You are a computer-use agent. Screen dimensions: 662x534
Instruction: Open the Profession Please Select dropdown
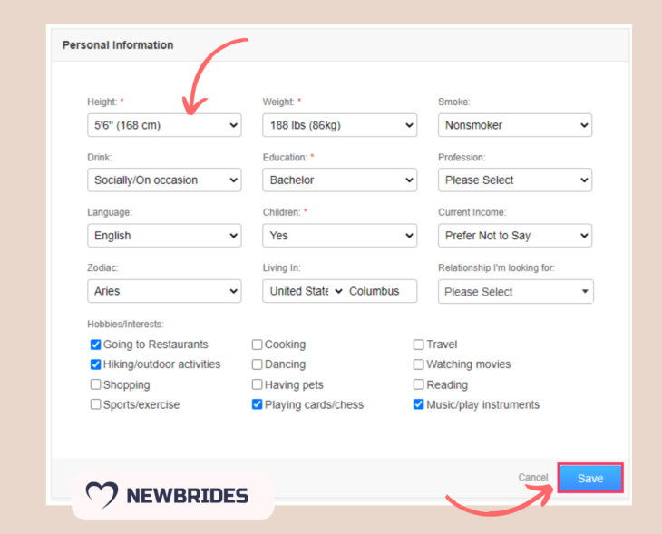(514, 180)
